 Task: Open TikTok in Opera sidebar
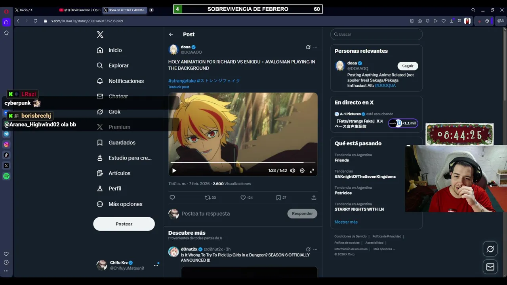(x=6, y=155)
